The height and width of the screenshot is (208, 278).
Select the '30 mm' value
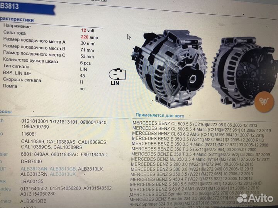click(x=87, y=43)
